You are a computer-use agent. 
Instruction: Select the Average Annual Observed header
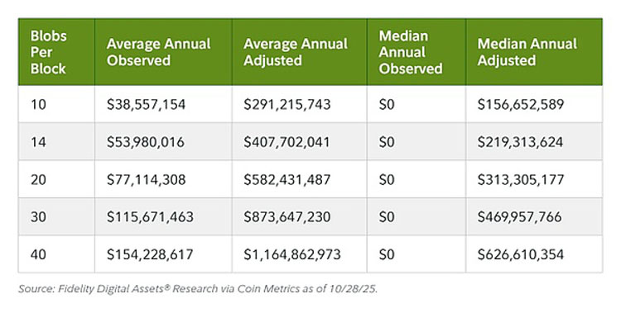point(163,52)
